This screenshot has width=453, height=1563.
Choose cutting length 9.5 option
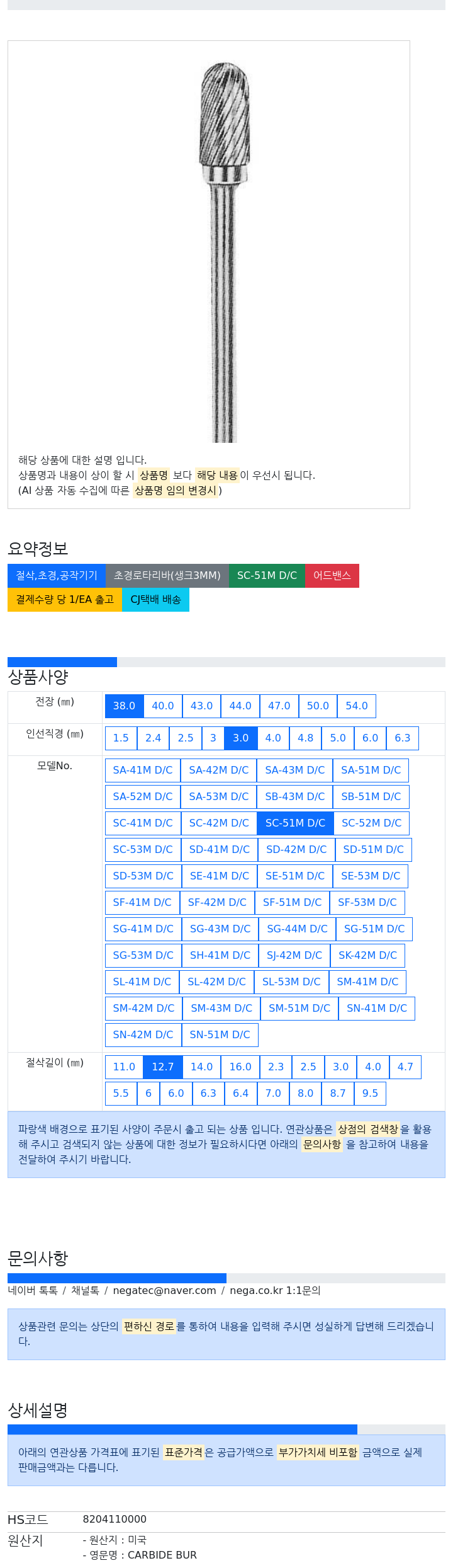pyautogui.click(x=370, y=1093)
